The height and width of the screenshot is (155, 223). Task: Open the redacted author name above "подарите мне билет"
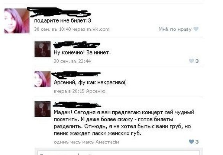point(59,11)
